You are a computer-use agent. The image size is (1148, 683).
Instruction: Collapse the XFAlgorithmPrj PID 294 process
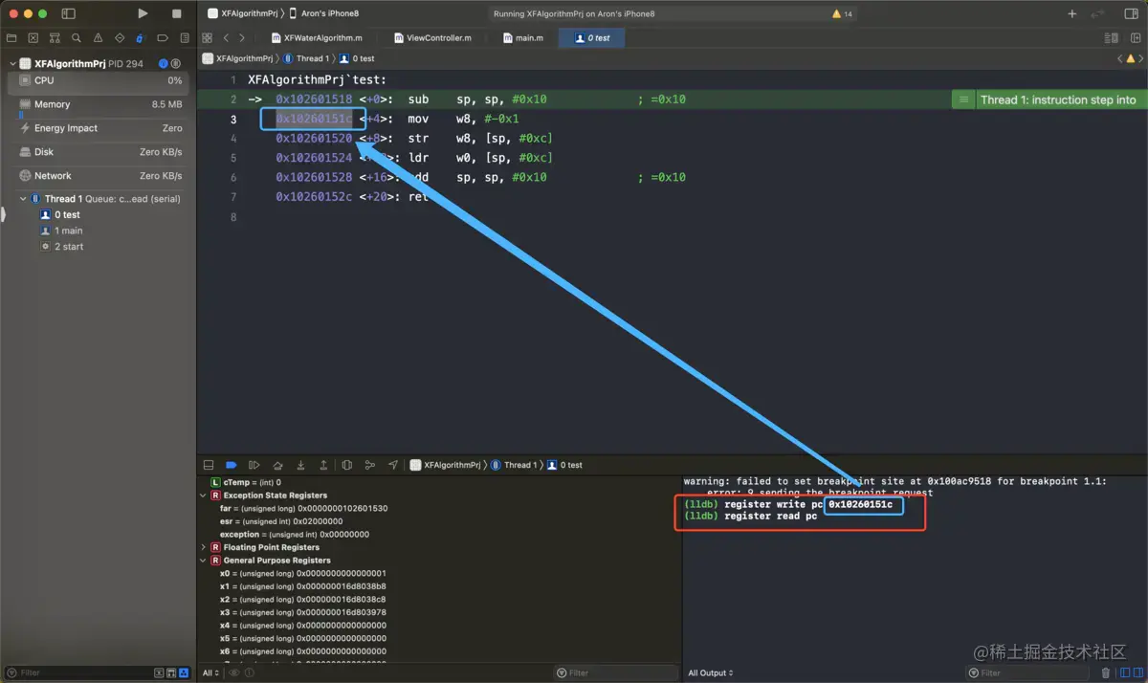tap(13, 64)
